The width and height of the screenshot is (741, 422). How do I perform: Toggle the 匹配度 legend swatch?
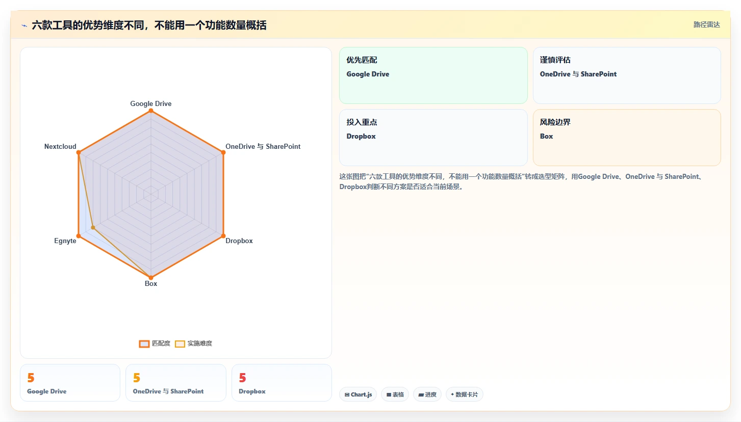pos(144,344)
